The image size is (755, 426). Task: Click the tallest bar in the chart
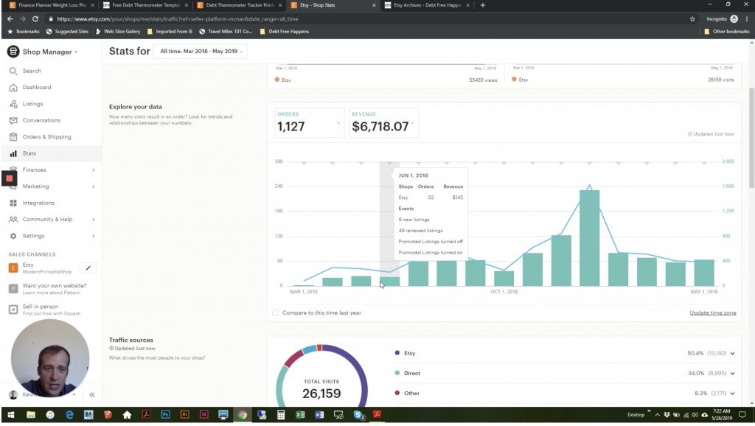coord(589,238)
